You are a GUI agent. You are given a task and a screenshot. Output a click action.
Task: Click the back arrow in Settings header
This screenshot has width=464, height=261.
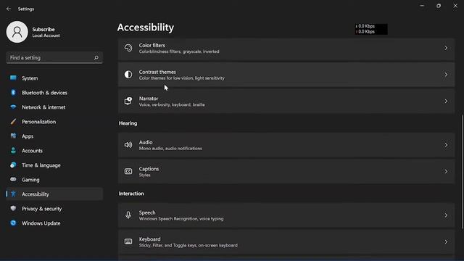pyautogui.click(x=9, y=9)
